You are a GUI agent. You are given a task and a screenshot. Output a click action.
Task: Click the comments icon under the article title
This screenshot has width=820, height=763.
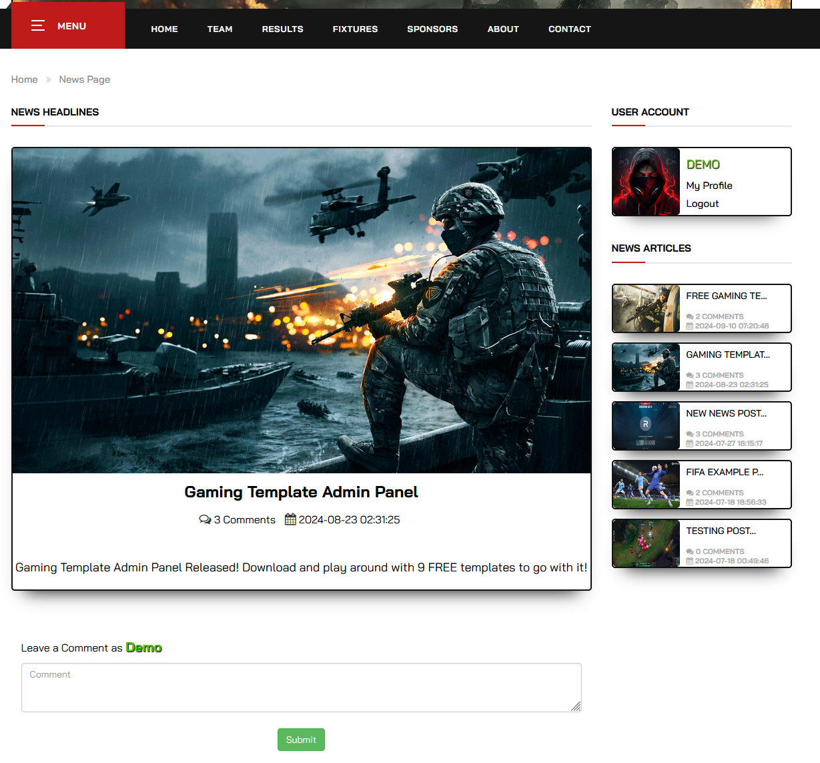205,519
